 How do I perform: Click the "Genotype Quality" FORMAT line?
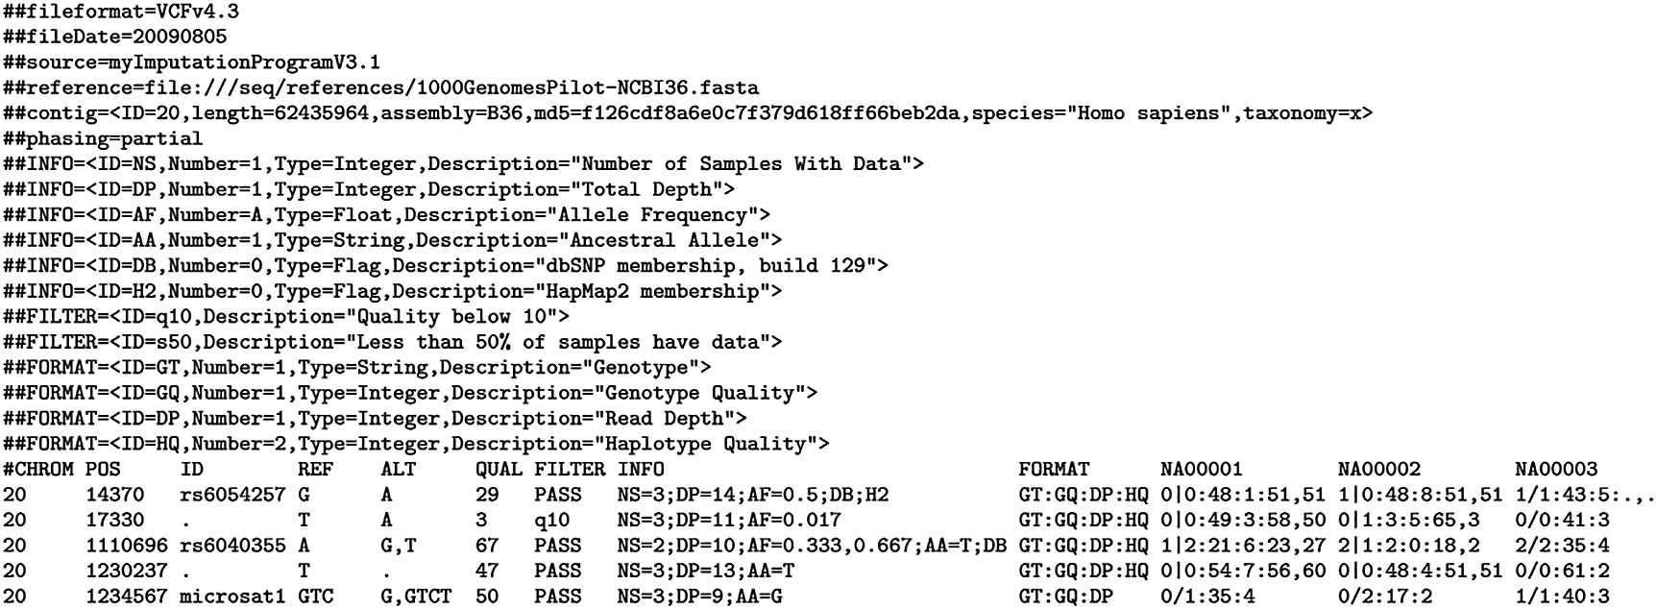click(x=410, y=393)
